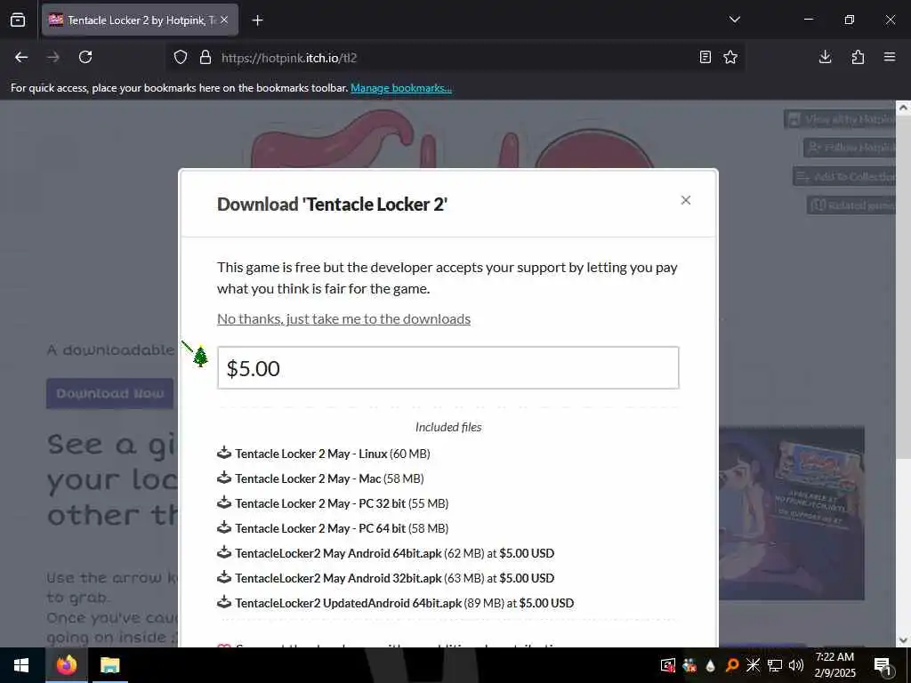The width and height of the screenshot is (911, 683).
Task: Select 'Tentacle Locker 2 May - Mac' text
Action: point(308,478)
